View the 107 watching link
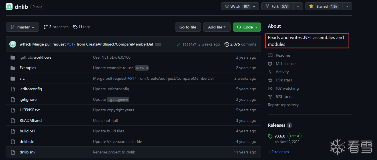The height and width of the screenshot is (160, 377). click(283, 88)
